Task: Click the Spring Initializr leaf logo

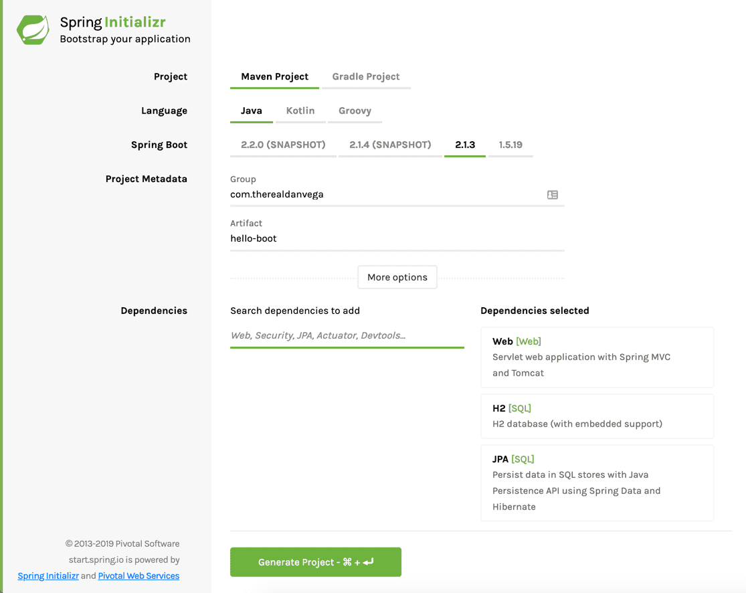Action: 33,30
